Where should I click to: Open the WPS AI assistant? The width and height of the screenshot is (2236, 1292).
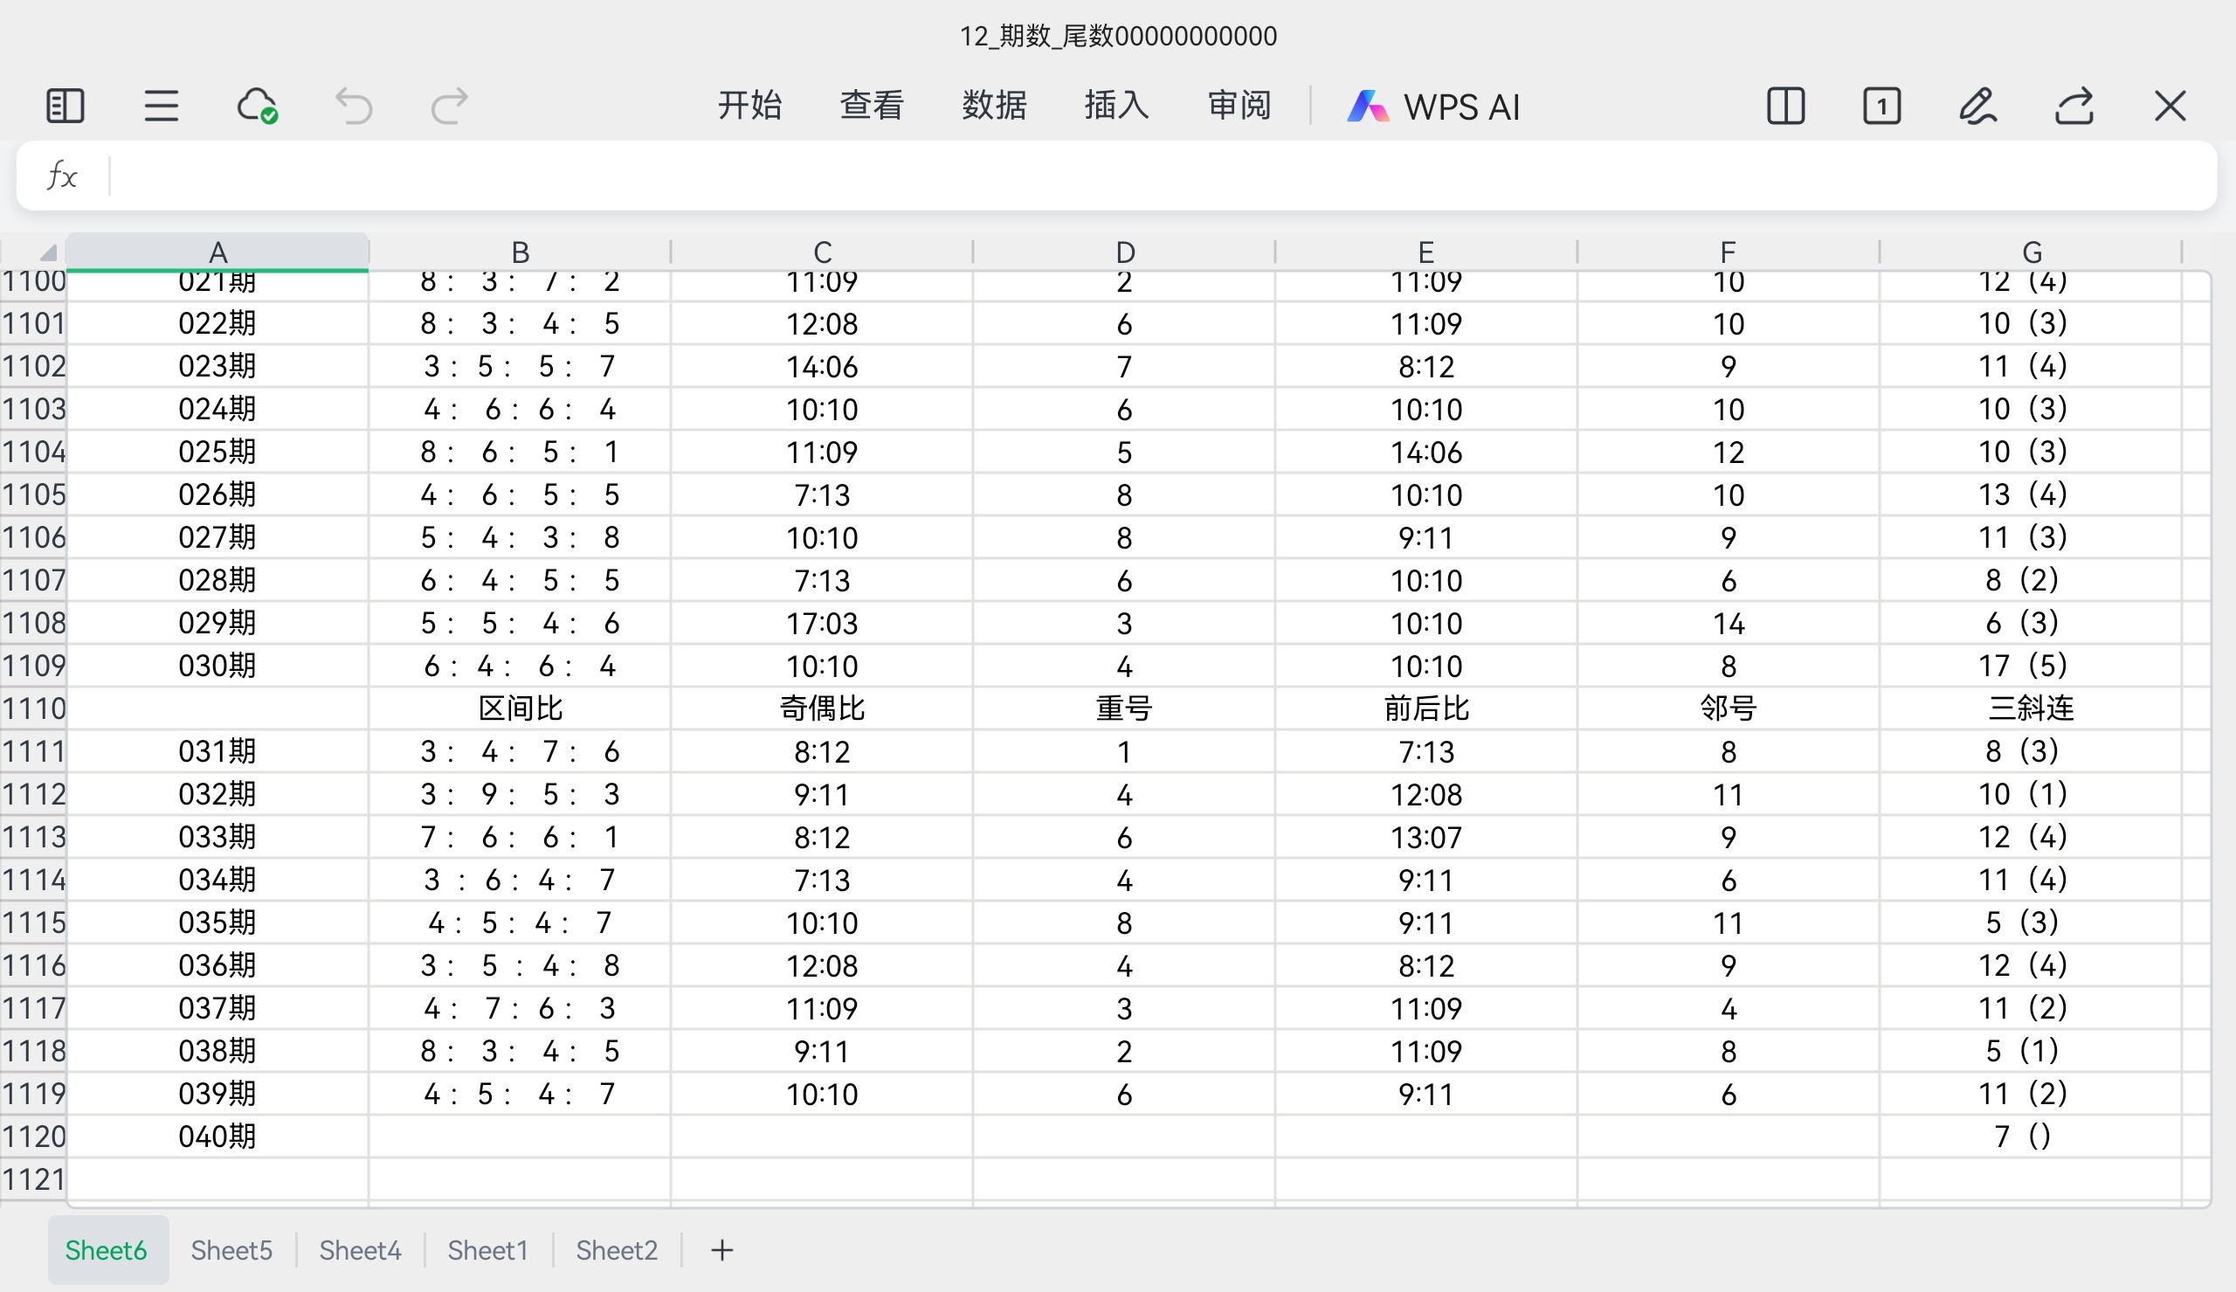(x=1432, y=107)
